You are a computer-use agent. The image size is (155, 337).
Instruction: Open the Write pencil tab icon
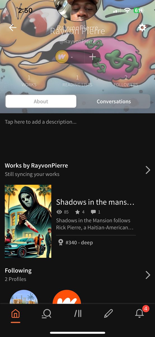[x=108, y=313]
